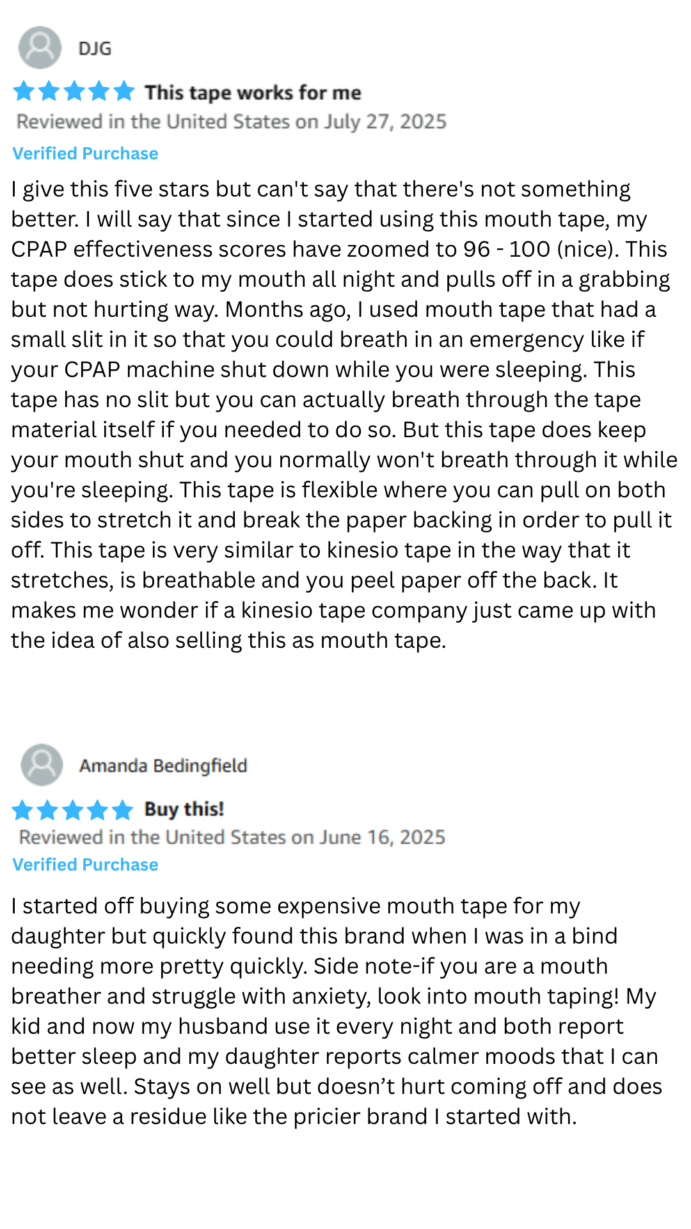
Task: Open Amanda Bedingfield reviewer name
Action: (163, 766)
